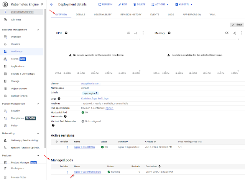This screenshot has width=245, height=180.
Task: Switch to the Revision History tab
Action: pos(131,15)
